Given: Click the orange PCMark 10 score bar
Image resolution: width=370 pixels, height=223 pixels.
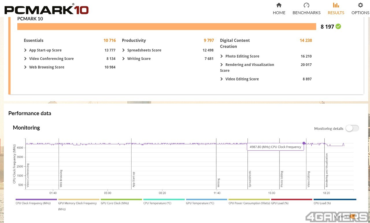Looking at the screenshot, I should click(166, 27).
